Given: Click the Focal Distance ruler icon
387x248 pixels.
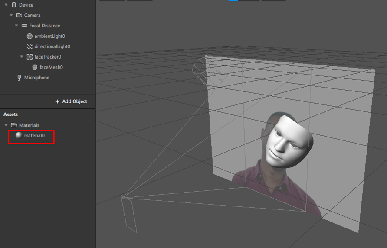Looking at the screenshot, I should (24, 26).
